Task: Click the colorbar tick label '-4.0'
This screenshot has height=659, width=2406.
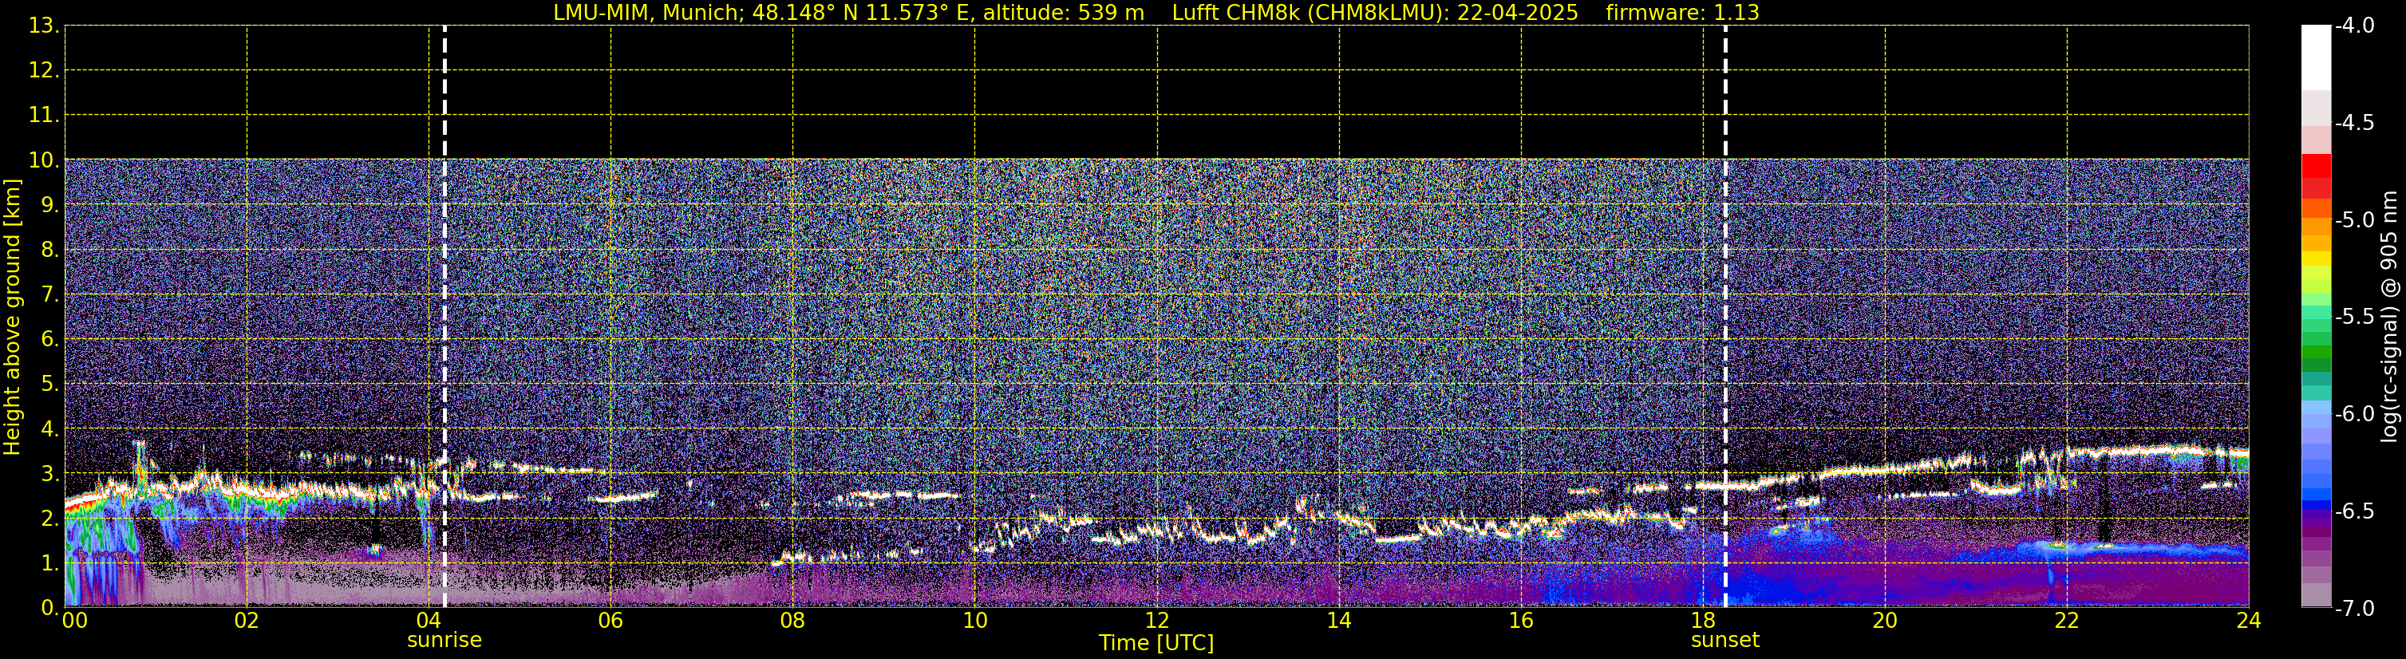Action: click(x=2353, y=26)
